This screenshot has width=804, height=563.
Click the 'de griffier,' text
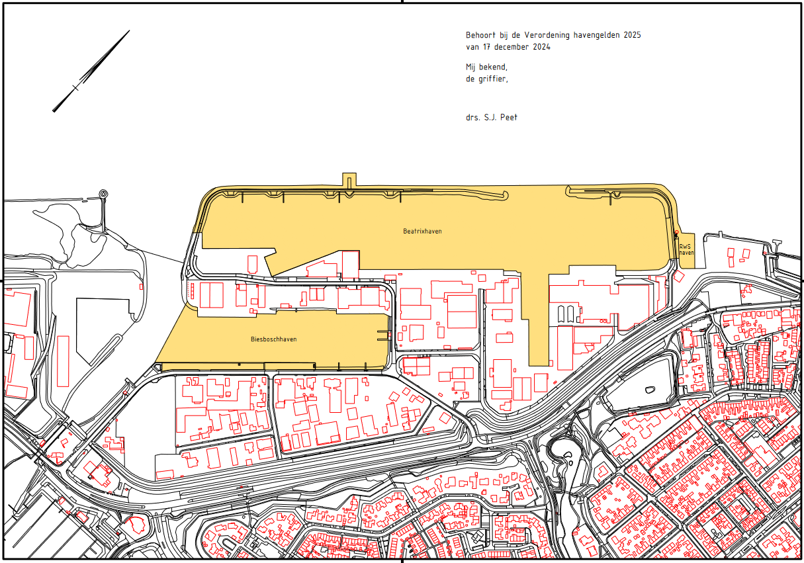(x=486, y=79)
